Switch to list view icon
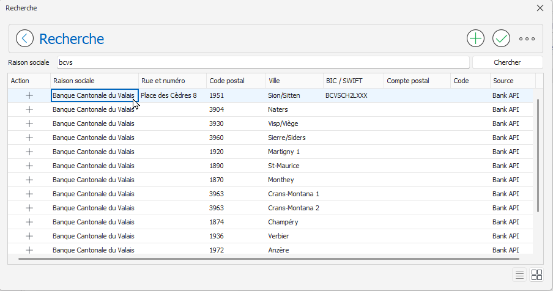Image resolution: width=553 pixels, height=291 pixels. 519,274
